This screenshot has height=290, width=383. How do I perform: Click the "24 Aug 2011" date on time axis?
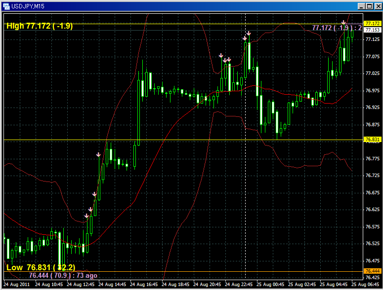17,285
